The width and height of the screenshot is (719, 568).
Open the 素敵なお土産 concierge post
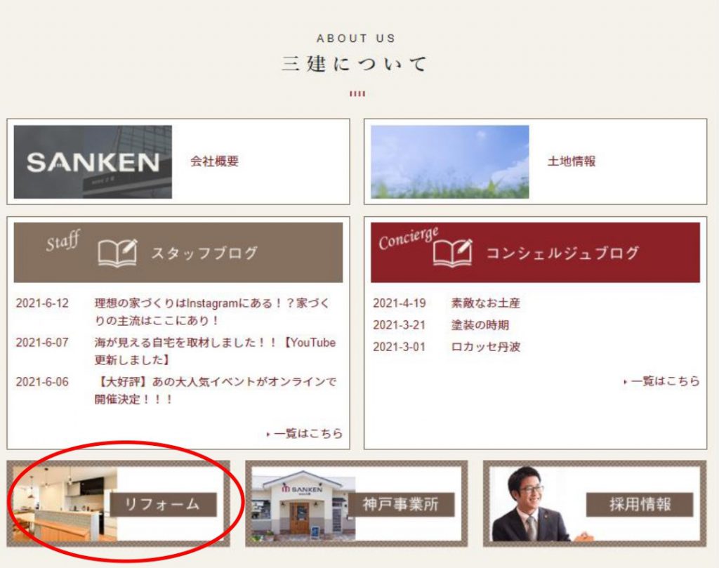(x=485, y=303)
